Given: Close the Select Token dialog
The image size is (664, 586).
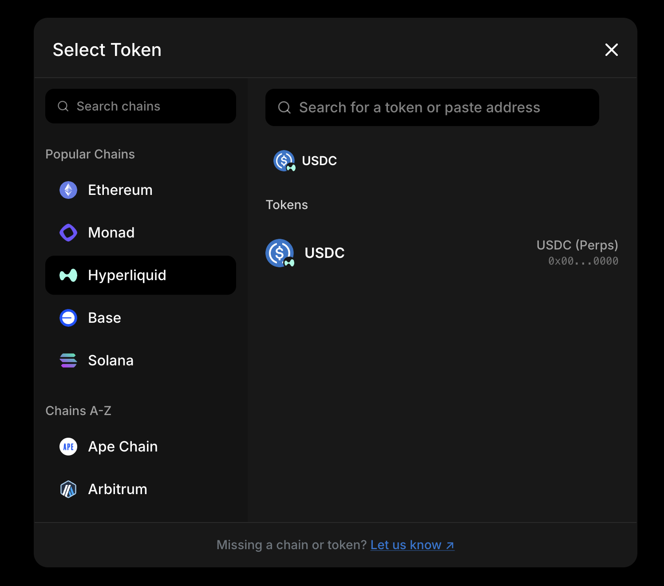Looking at the screenshot, I should click(x=611, y=50).
